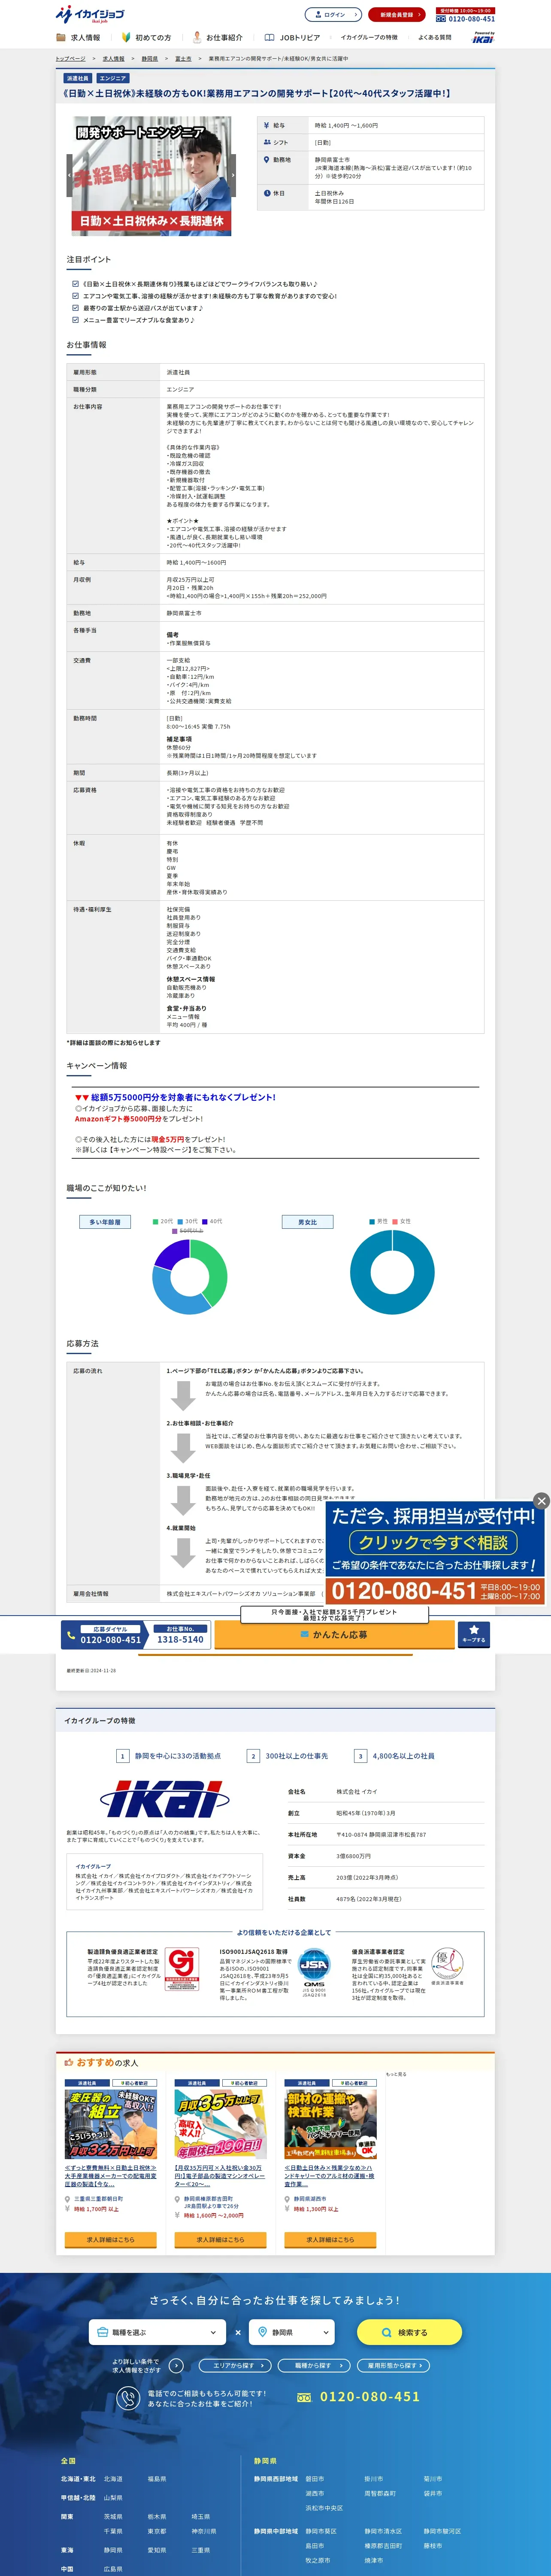
Task: Show previous job photo with left arrow
Action: [70, 175]
